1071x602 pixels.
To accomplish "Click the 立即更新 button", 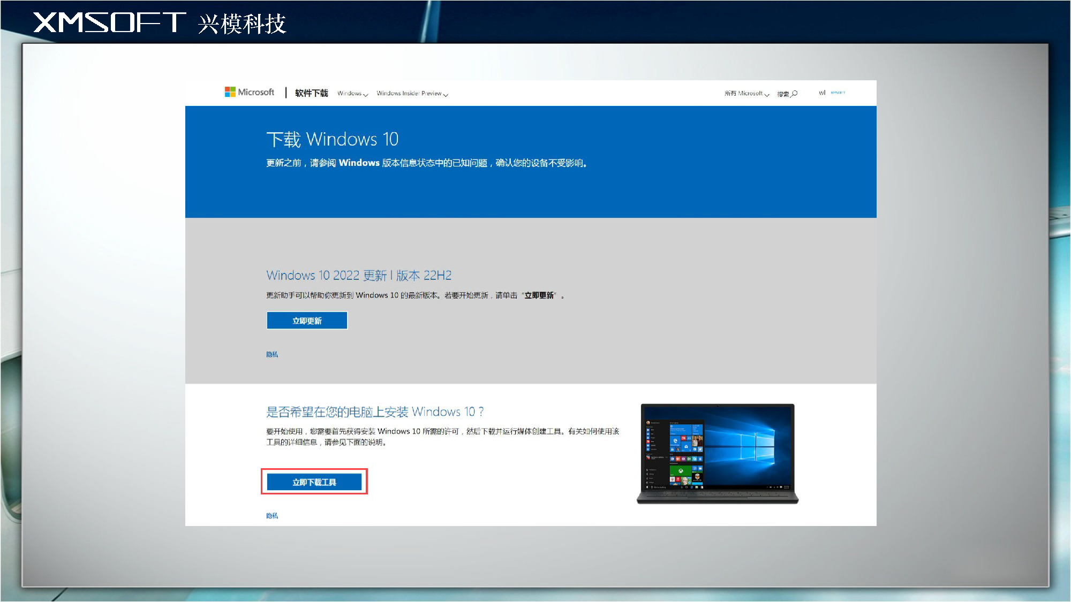I will pyautogui.click(x=307, y=321).
